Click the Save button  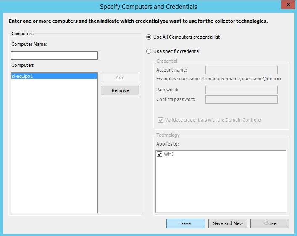[185, 223]
